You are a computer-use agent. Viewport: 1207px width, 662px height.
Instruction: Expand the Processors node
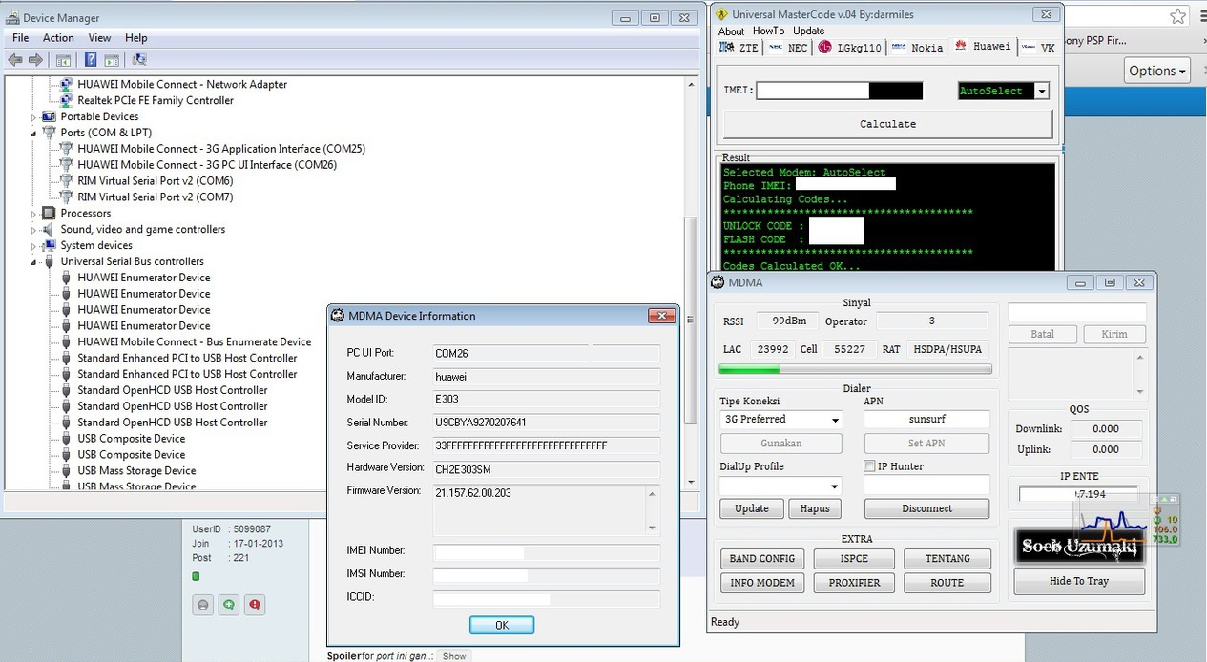(33, 213)
